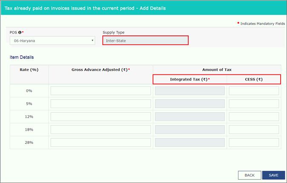Click the 'CESS' column header

click(254, 80)
